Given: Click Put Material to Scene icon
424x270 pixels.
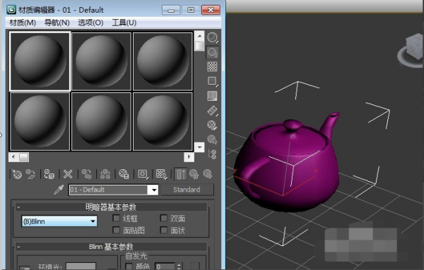Looking at the screenshot, I should pos(31,174).
